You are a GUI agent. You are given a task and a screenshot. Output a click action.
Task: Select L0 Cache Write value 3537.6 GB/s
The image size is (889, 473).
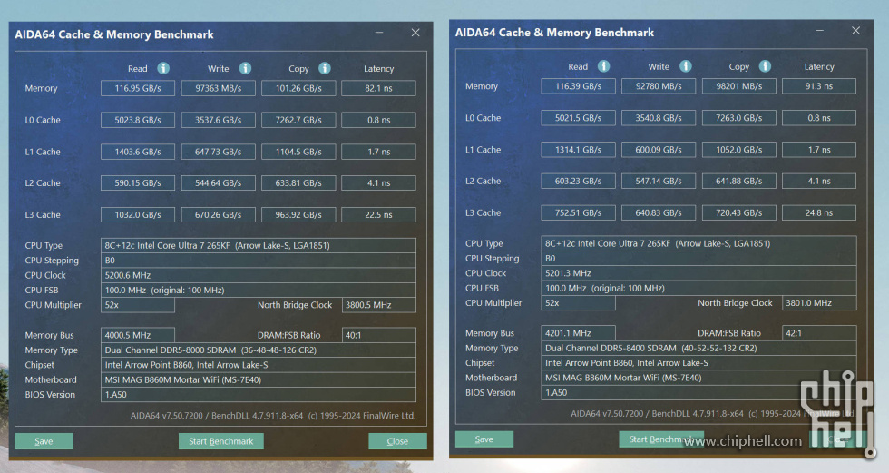[219, 120]
